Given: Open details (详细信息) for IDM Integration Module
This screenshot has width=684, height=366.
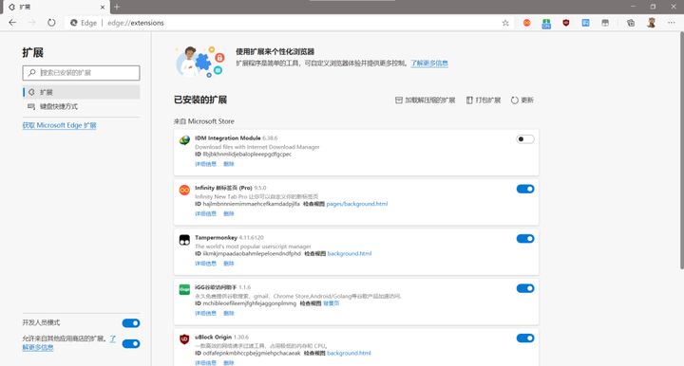Looking at the screenshot, I should (205, 164).
